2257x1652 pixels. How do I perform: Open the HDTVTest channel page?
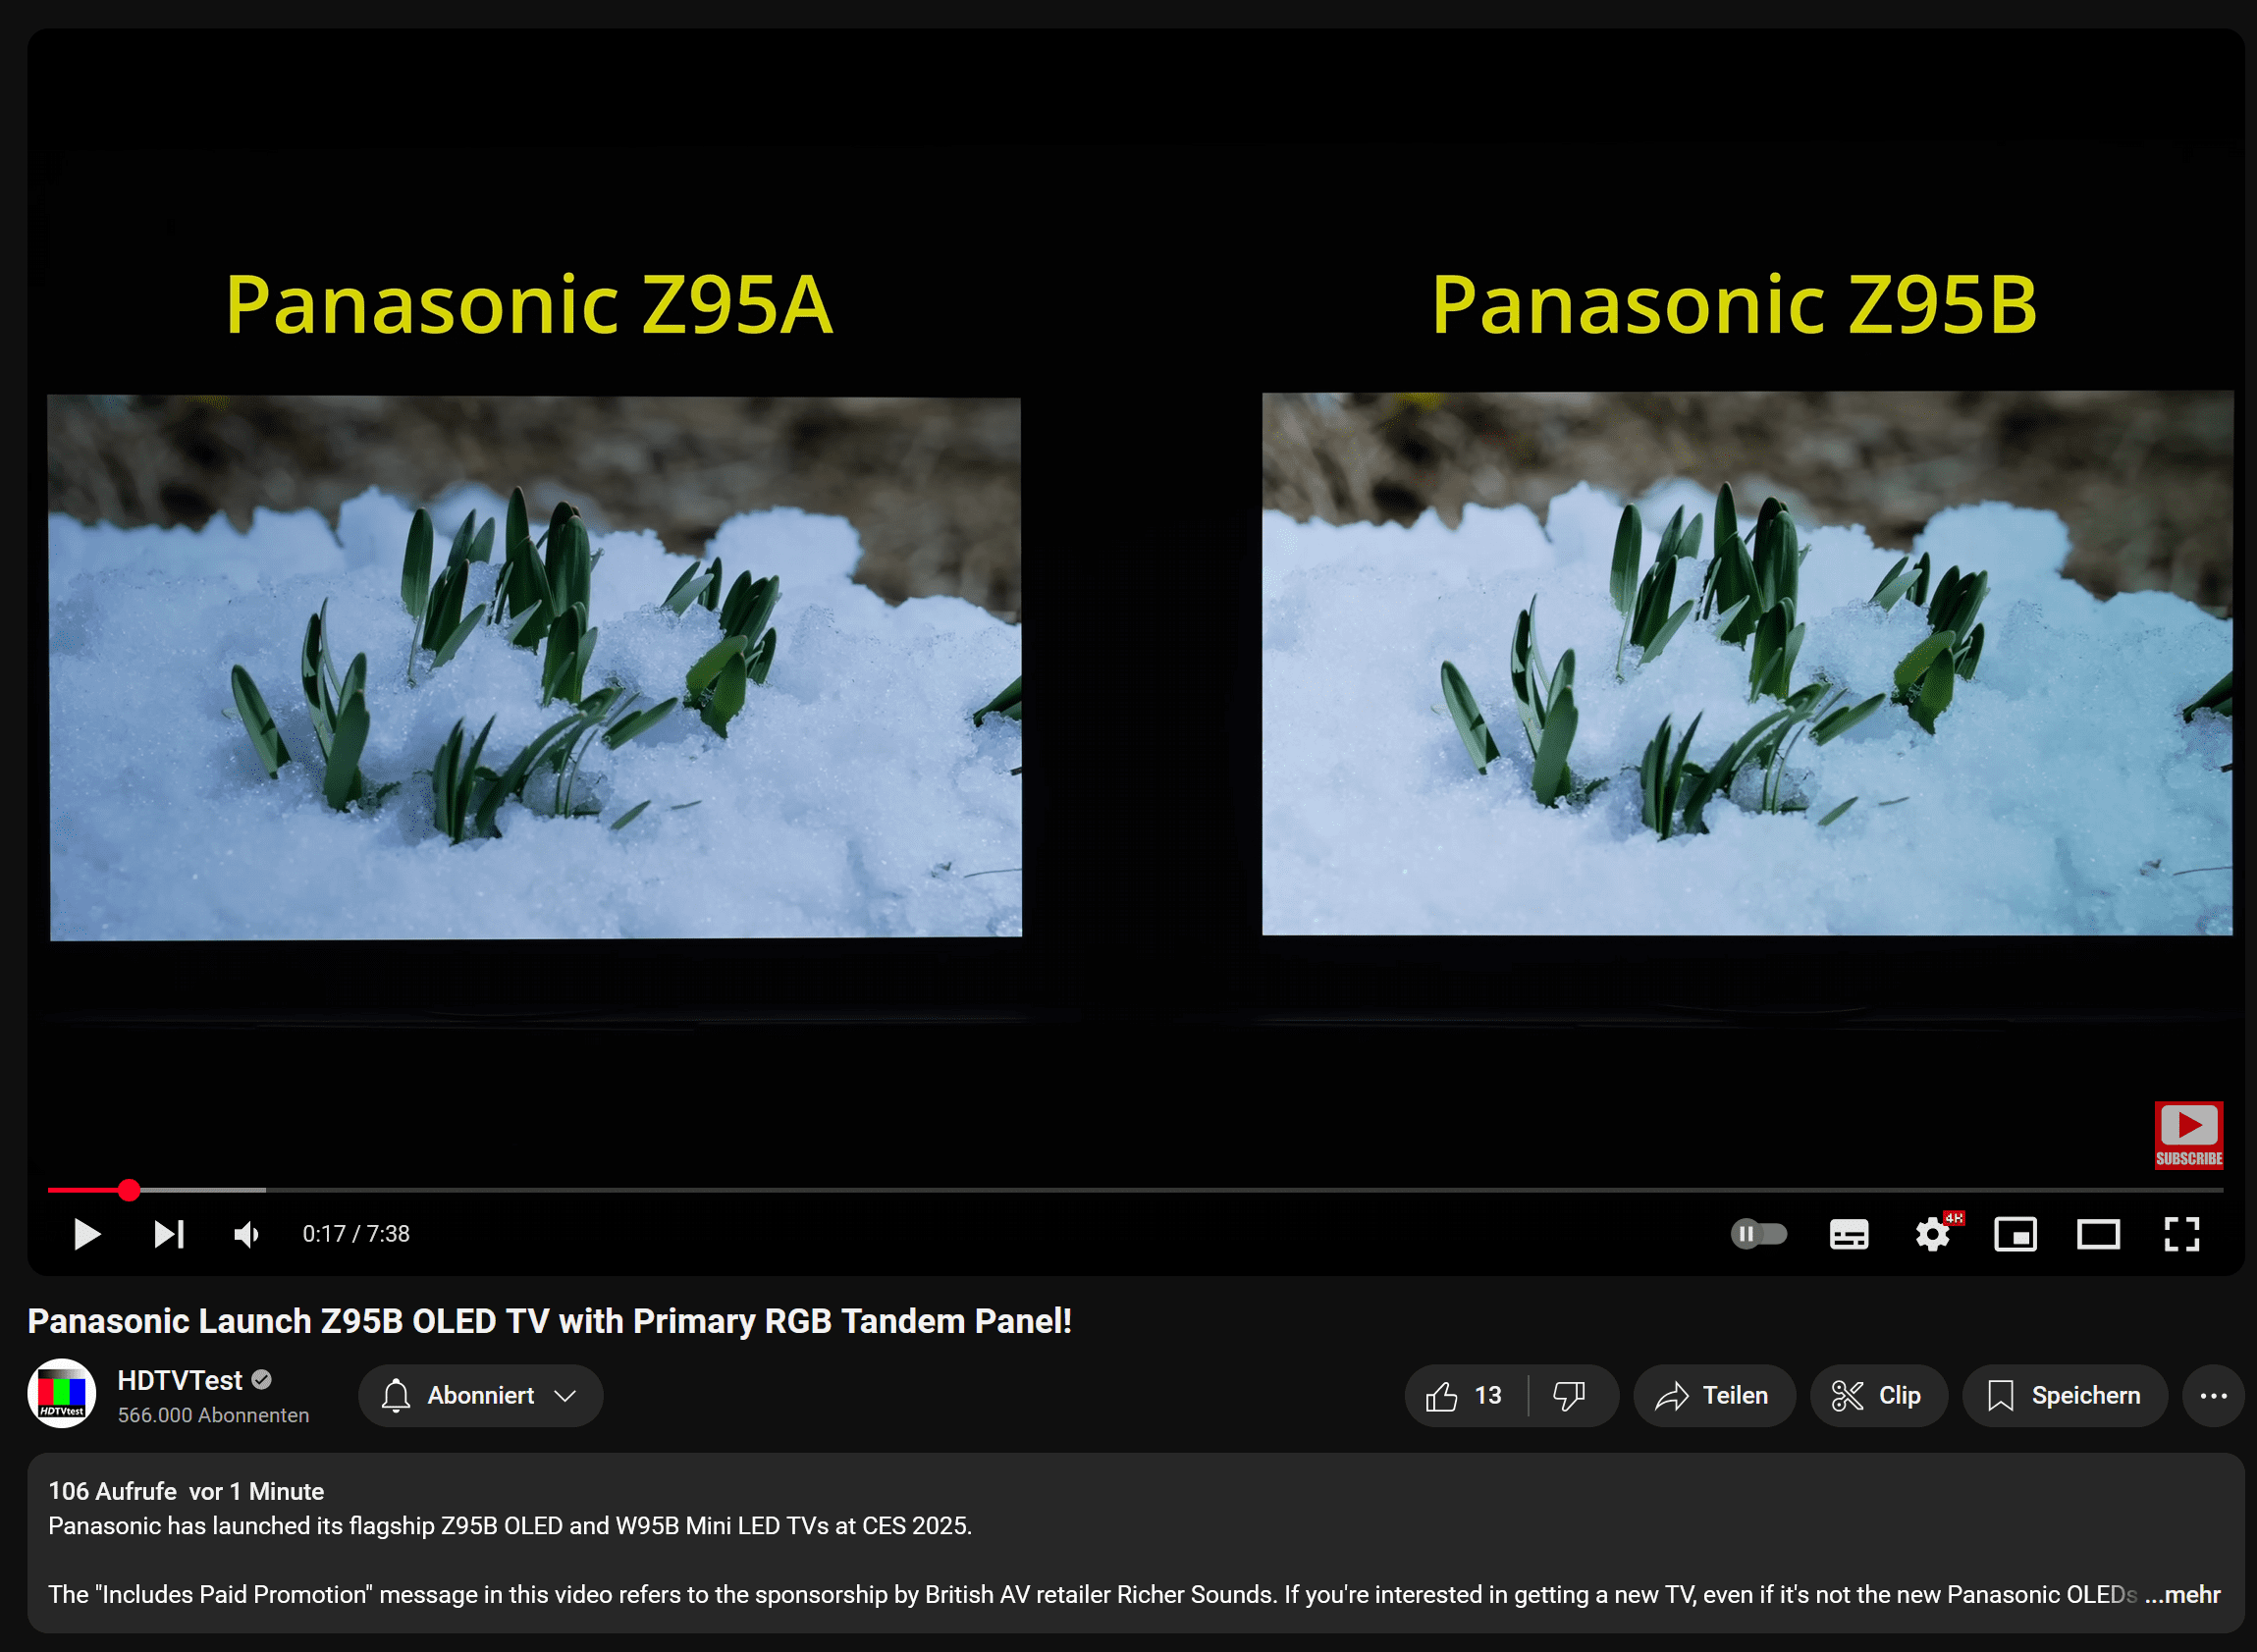(180, 1380)
